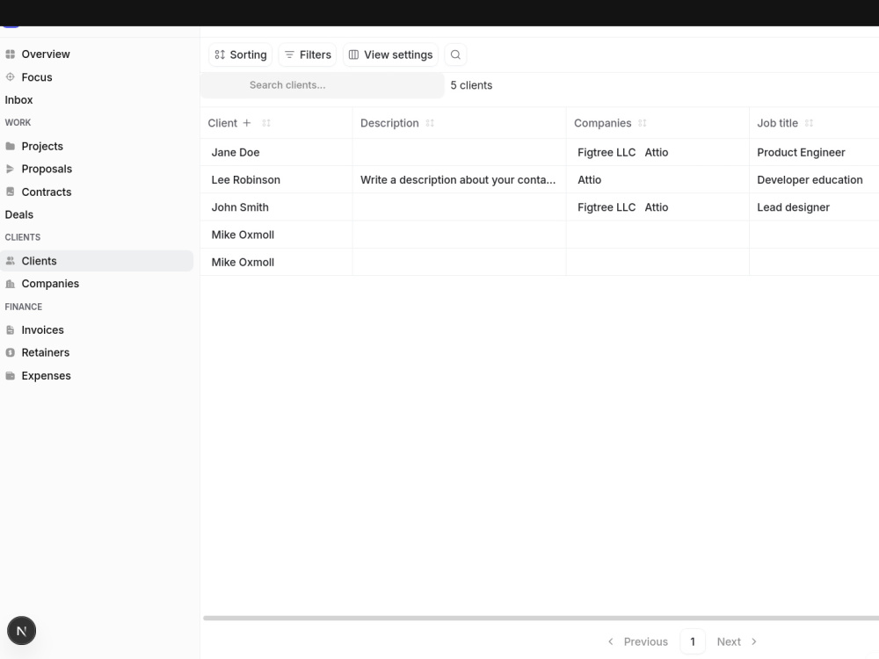Click the Companies building icon in sidebar
Image resolution: width=879 pixels, height=659 pixels.
coord(10,284)
